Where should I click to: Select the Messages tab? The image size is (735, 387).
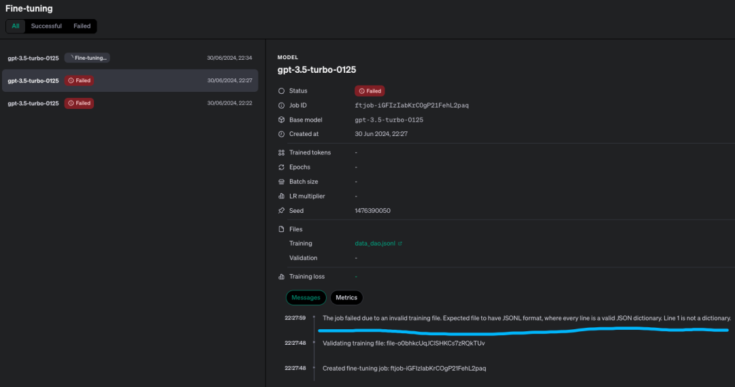pos(306,298)
